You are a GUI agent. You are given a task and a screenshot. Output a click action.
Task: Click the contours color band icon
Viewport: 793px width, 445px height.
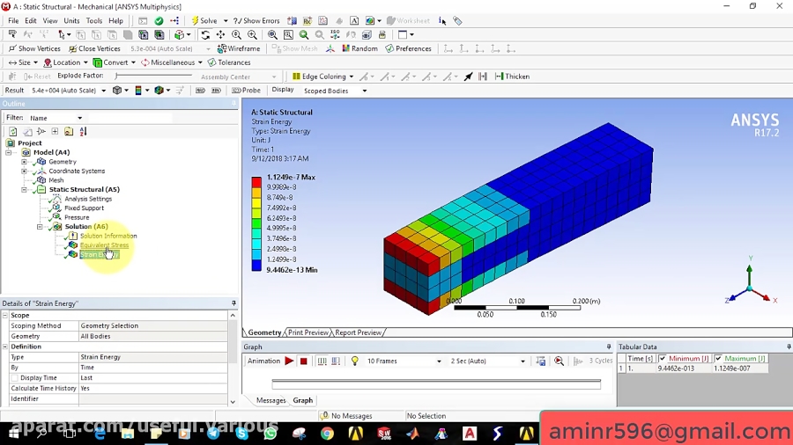[138, 91]
